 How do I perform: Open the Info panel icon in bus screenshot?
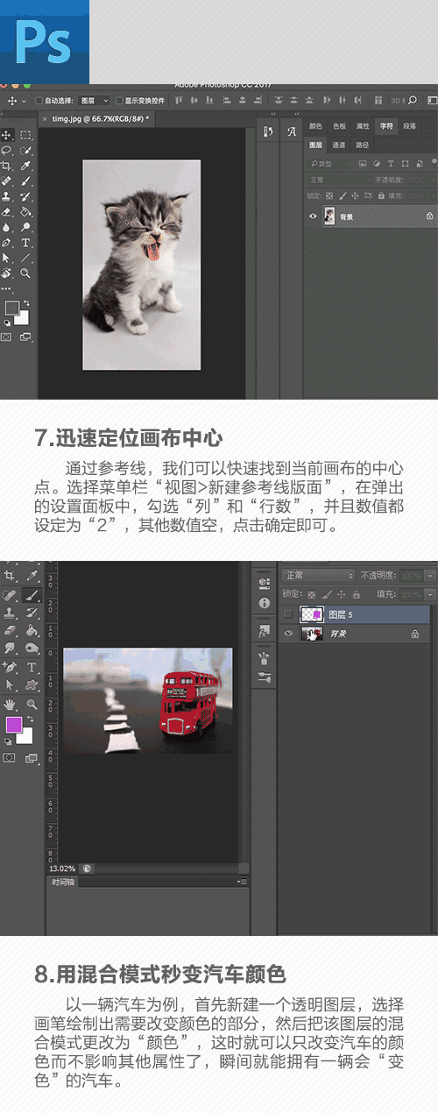pyautogui.click(x=264, y=603)
